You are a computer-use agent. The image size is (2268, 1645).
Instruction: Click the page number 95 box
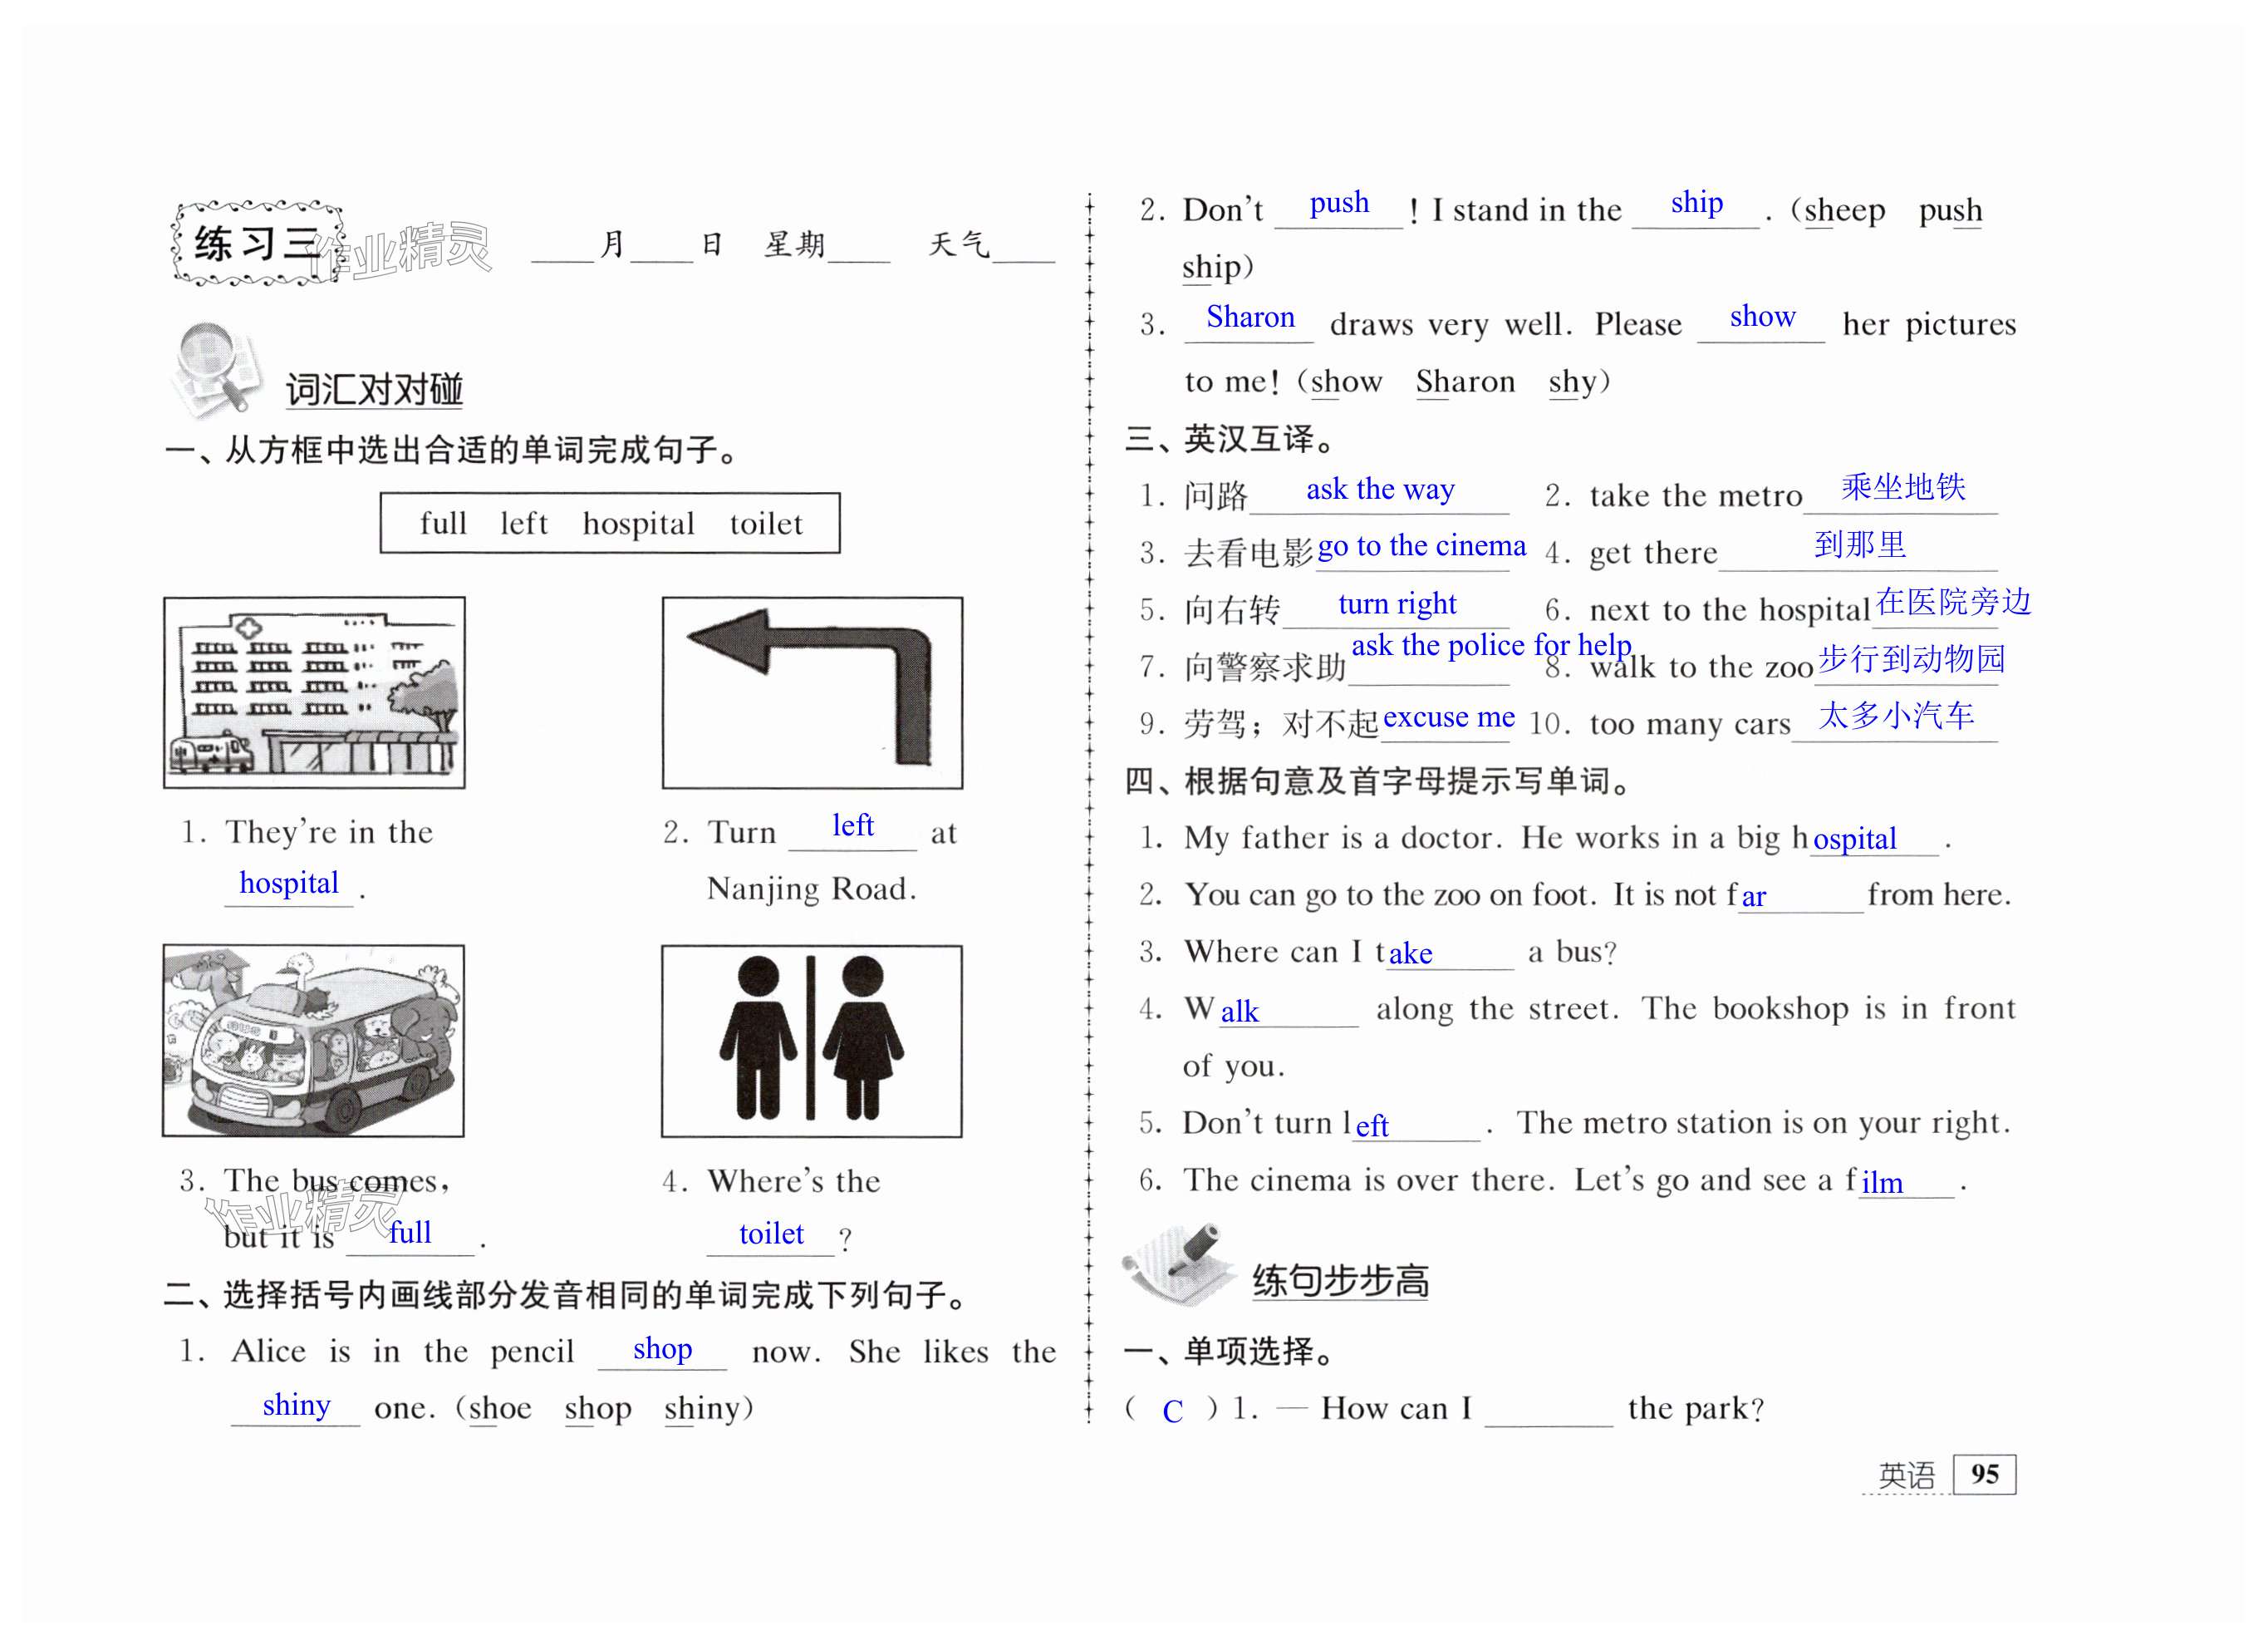[x=1984, y=1474]
